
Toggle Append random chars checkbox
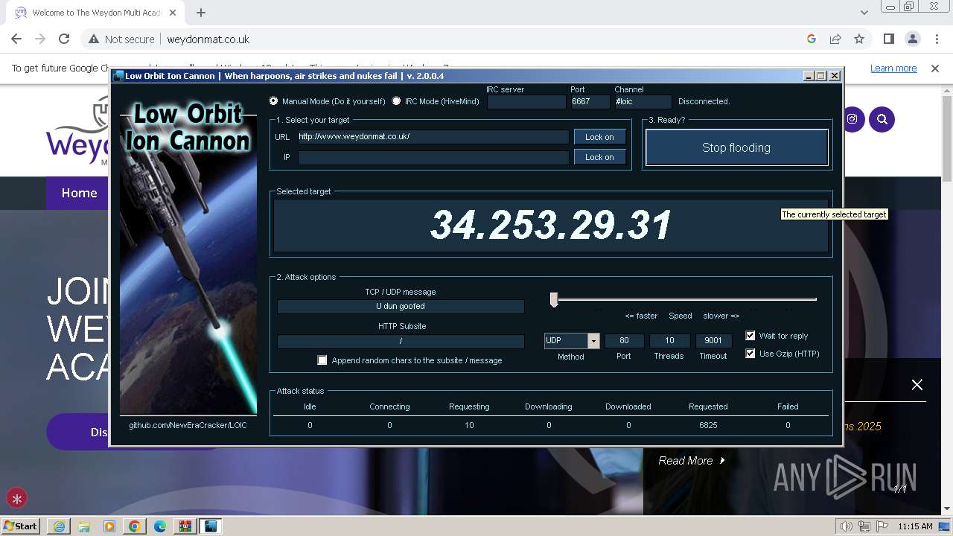pyautogui.click(x=322, y=360)
